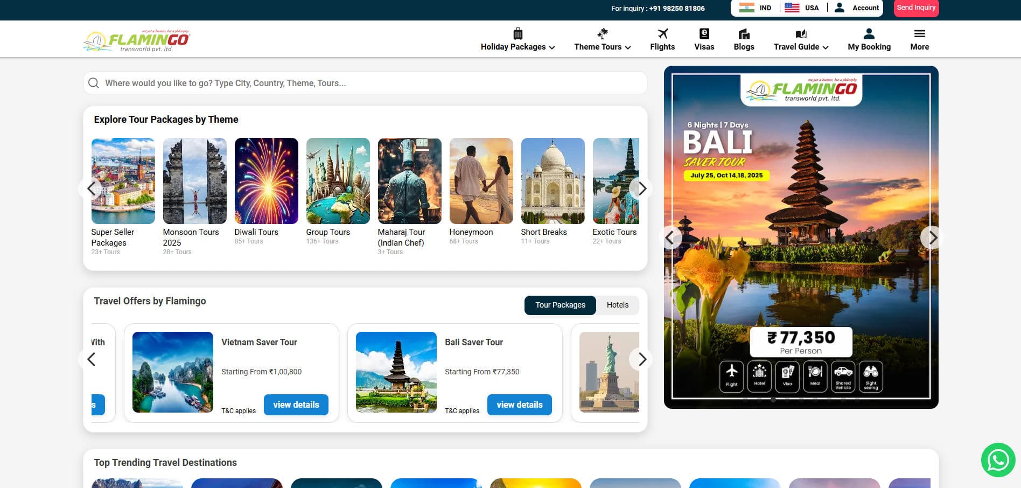Open the Flights page via airplane icon
Screen dimensions: 1021x488
[x=662, y=34]
